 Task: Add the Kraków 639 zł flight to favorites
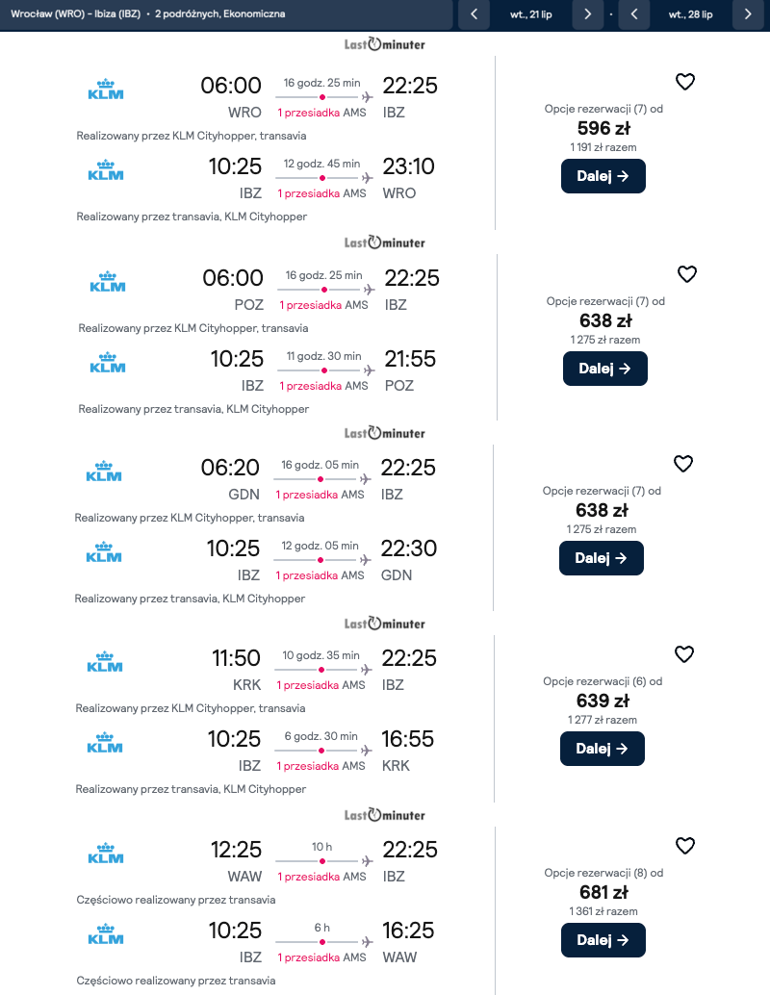[684, 654]
